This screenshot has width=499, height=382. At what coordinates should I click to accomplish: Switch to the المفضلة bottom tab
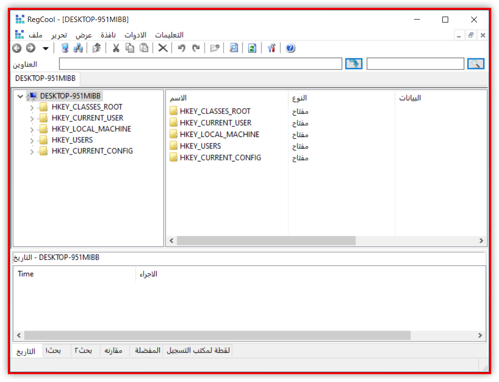pos(147,350)
